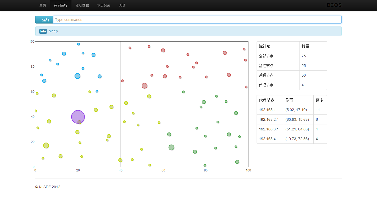Click the DCOS brand link
The width and height of the screenshot is (377, 213).
(x=334, y=5)
